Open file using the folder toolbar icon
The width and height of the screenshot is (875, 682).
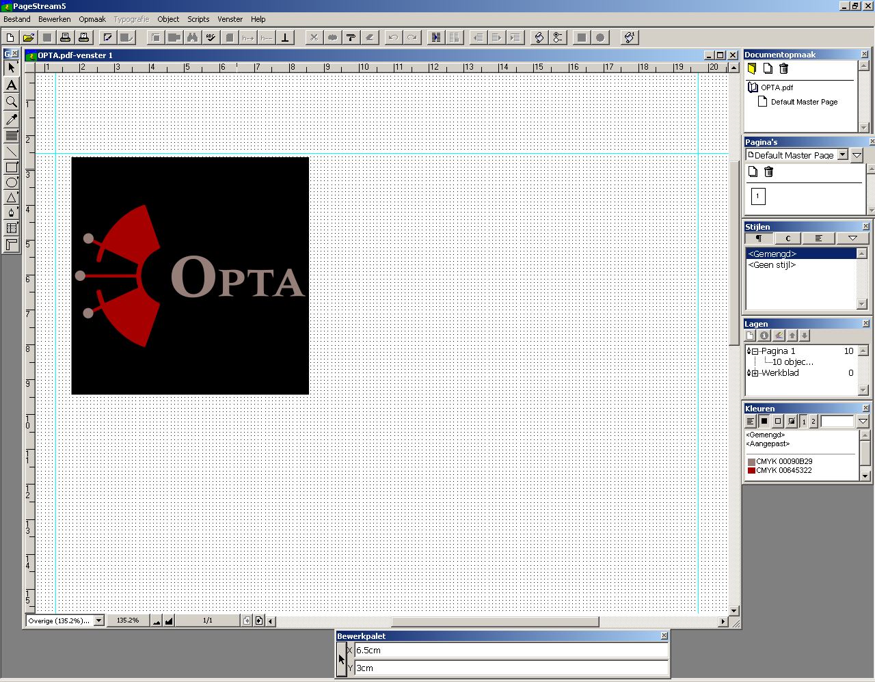click(x=28, y=38)
